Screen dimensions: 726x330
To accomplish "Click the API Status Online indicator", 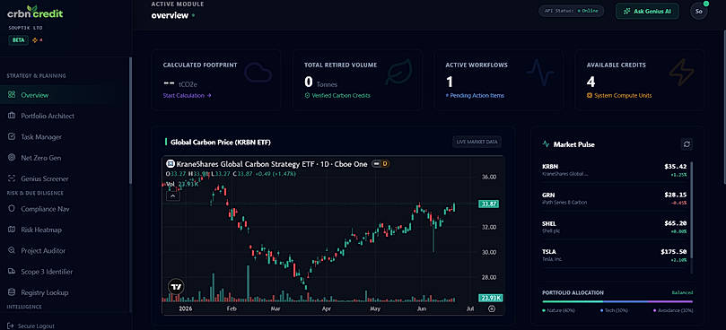I will pyautogui.click(x=571, y=11).
